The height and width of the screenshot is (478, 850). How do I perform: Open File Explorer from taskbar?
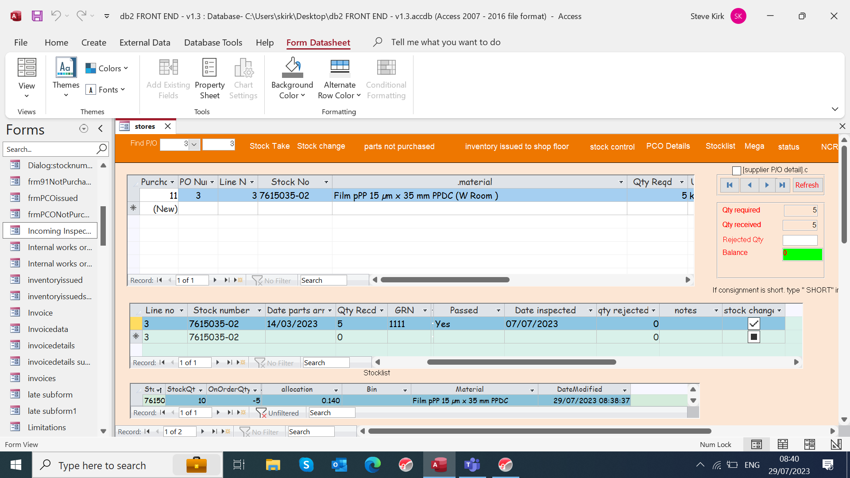tap(273, 465)
